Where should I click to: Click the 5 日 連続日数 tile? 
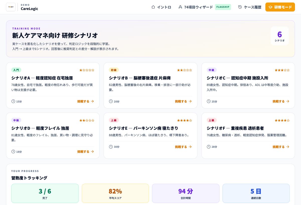256,193
